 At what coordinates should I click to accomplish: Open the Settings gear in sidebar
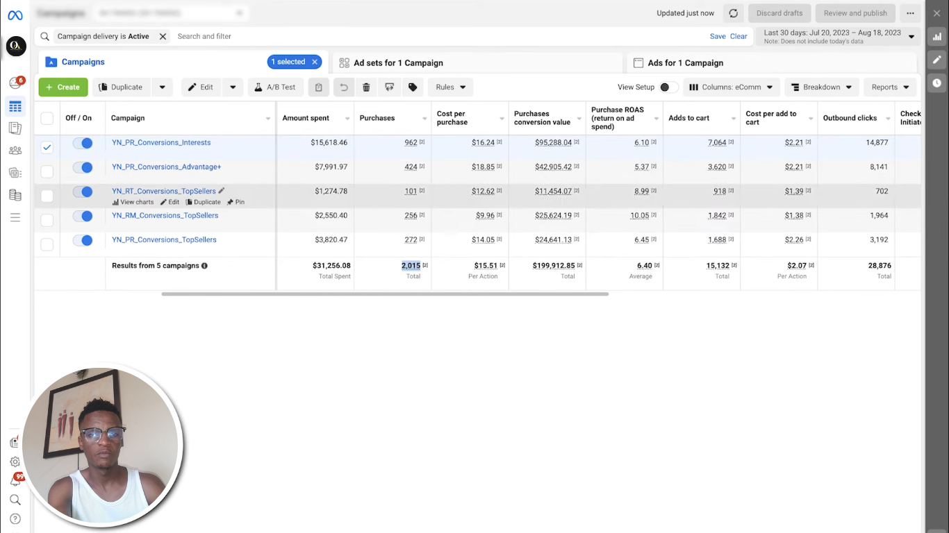coord(15,462)
